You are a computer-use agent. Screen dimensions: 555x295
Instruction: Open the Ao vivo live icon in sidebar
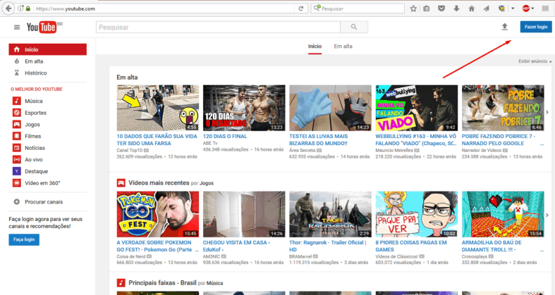pyautogui.click(x=17, y=159)
